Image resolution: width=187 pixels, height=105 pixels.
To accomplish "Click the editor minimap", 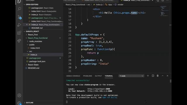I will [164, 11].
